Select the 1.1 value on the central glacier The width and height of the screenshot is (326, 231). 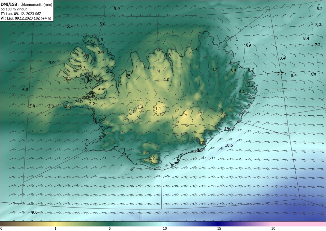click(x=158, y=108)
